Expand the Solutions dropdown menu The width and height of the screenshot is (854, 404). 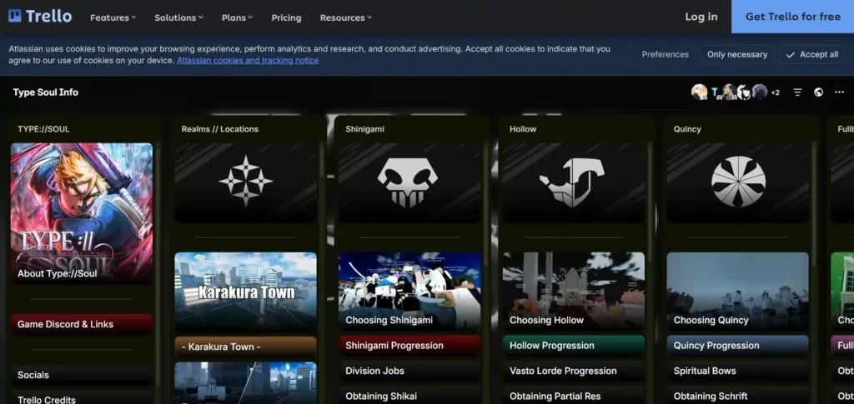[x=179, y=17]
